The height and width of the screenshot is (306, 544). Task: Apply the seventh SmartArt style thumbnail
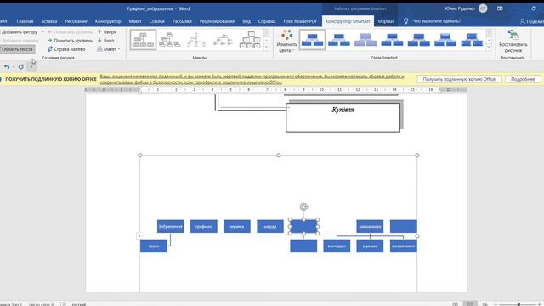click(472, 40)
